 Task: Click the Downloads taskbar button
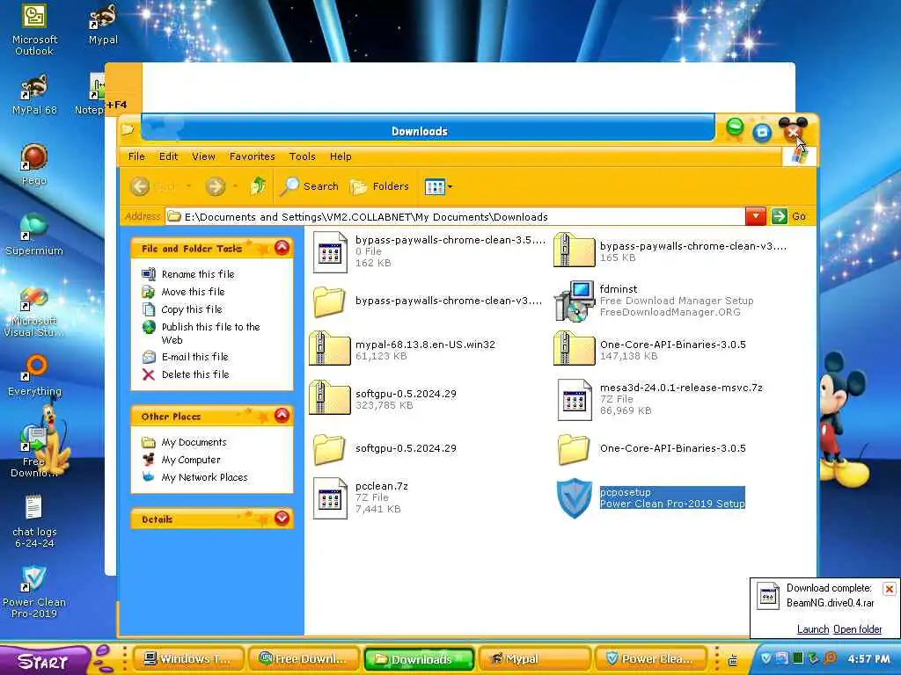pyautogui.click(x=420, y=659)
